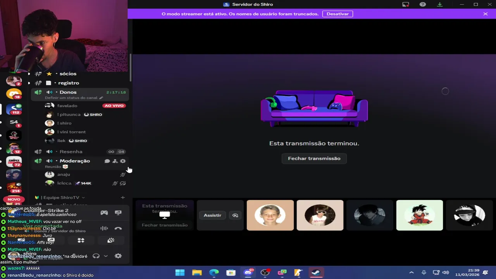Open chat for Moderação channel
This screenshot has height=279, width=496.
pos(107,161)
